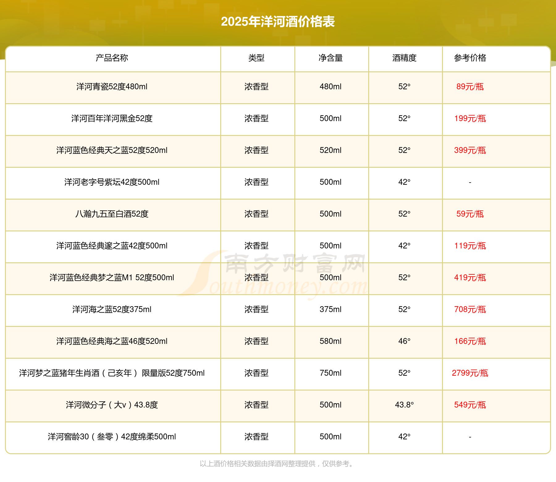Image resolution: width=556 pixels, height=482 pixels.
Task: Click the title 2025年洋河酒价格表
Action: click(x=278, y=22)
